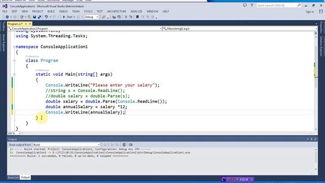Open the TOOLS menu
The height and width of the screenshot is (183, 325).
click(x=88, y=11)
